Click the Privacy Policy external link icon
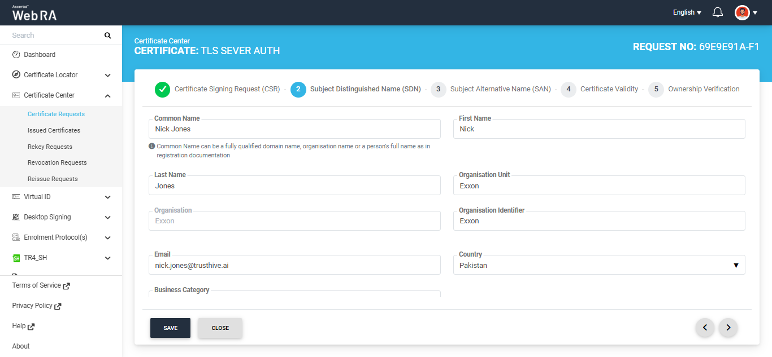Viewport: 772px width, 357px height. (58, 306)
